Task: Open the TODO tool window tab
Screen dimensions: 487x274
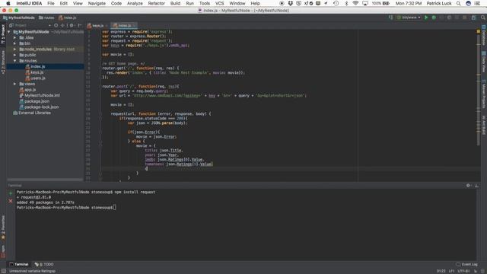Action: pos(44,264)
